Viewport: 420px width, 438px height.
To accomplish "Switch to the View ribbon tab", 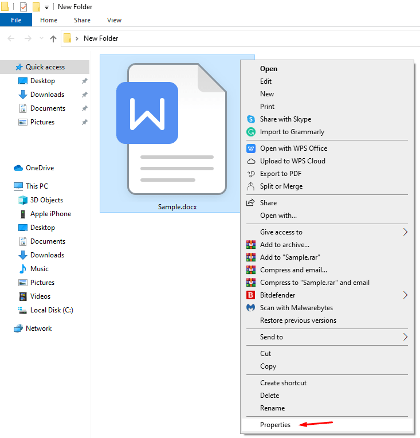I will (x=114, y=20).
